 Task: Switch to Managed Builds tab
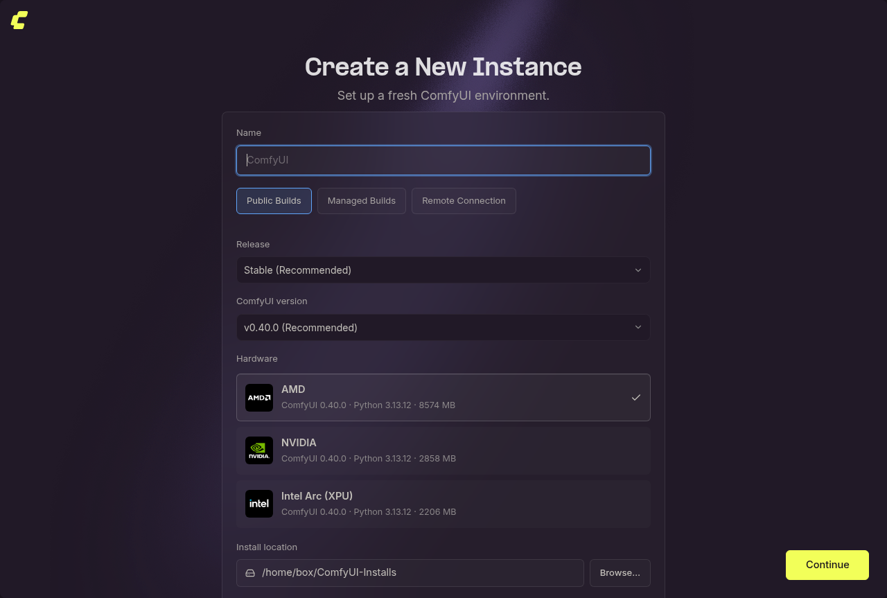point(362,201)
